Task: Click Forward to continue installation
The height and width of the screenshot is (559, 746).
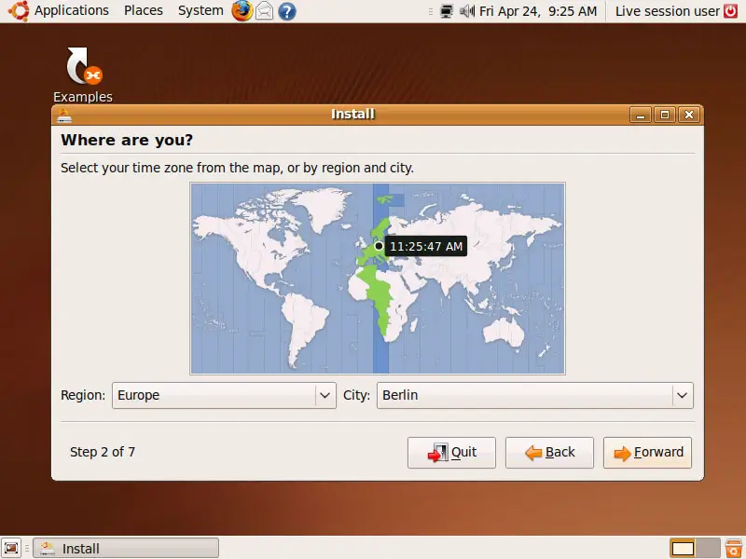Action: (x=647, y=453)
